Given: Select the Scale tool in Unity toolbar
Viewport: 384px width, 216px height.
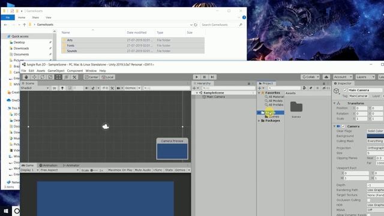Looking at the screenshot, I should pos(50,77).
